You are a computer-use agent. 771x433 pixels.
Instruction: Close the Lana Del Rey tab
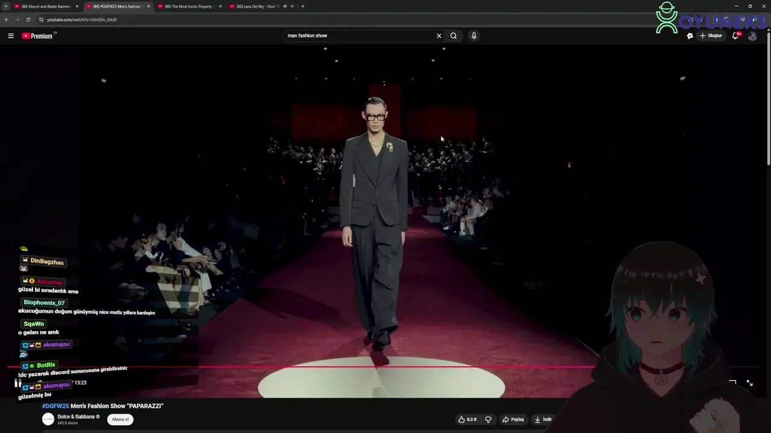click(292, 6)
